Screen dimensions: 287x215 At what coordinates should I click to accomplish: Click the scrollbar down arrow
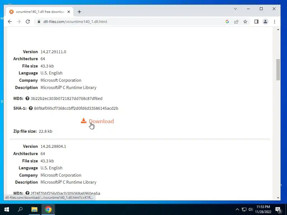pyautogui.click(x=278, y=198)
